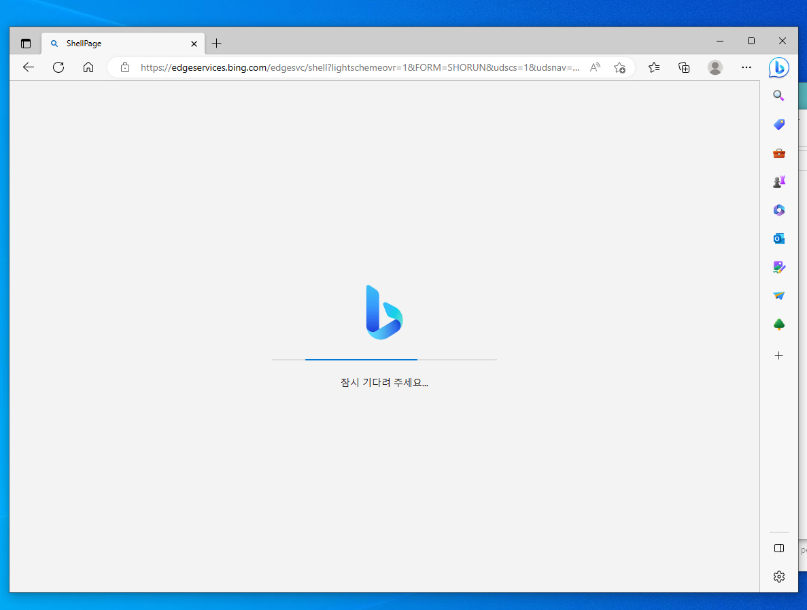Open sidebar settings gear
This screenshot has width=807, height=610.
click(x=778, y=577)
